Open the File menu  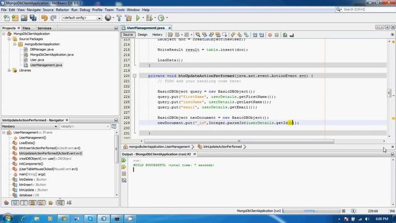(4, 10)
